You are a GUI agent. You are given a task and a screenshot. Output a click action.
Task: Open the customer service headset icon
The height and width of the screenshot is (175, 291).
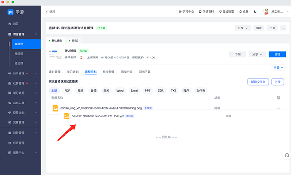point(287,155)
